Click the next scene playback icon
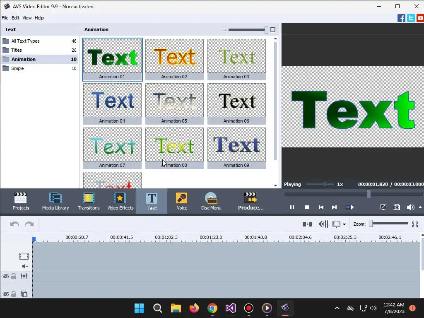The width and height of the screenshot is (424, 318). [349, 207]
